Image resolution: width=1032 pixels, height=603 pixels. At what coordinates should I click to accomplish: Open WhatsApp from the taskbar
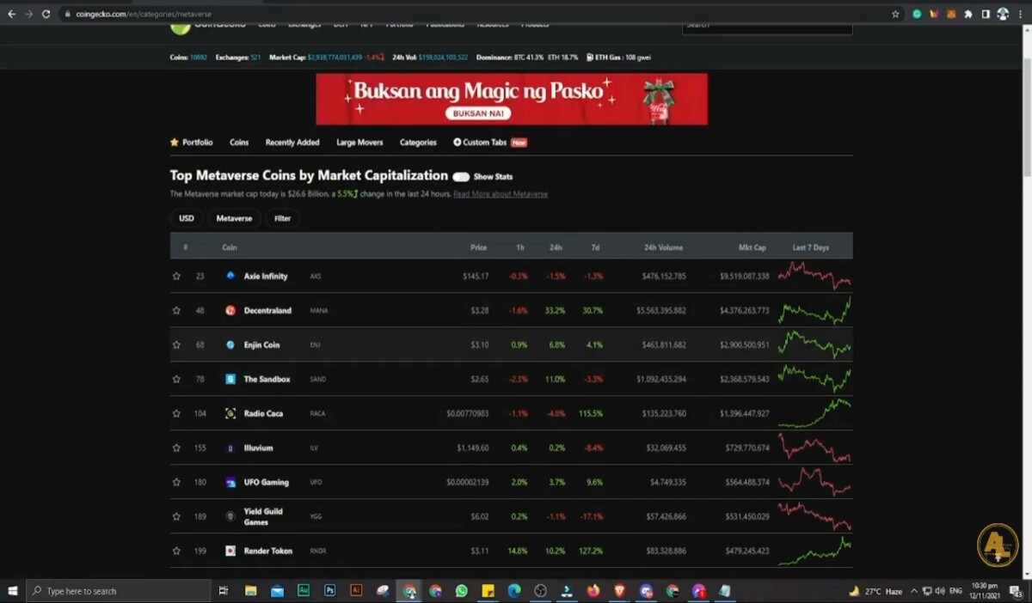tap(462, 591)
